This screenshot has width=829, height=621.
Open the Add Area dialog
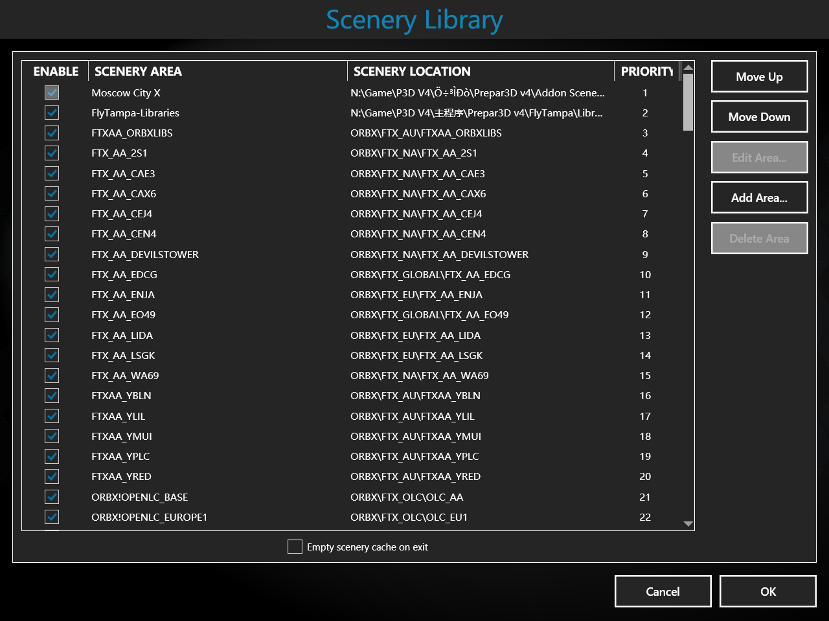(x=759, y=198)
